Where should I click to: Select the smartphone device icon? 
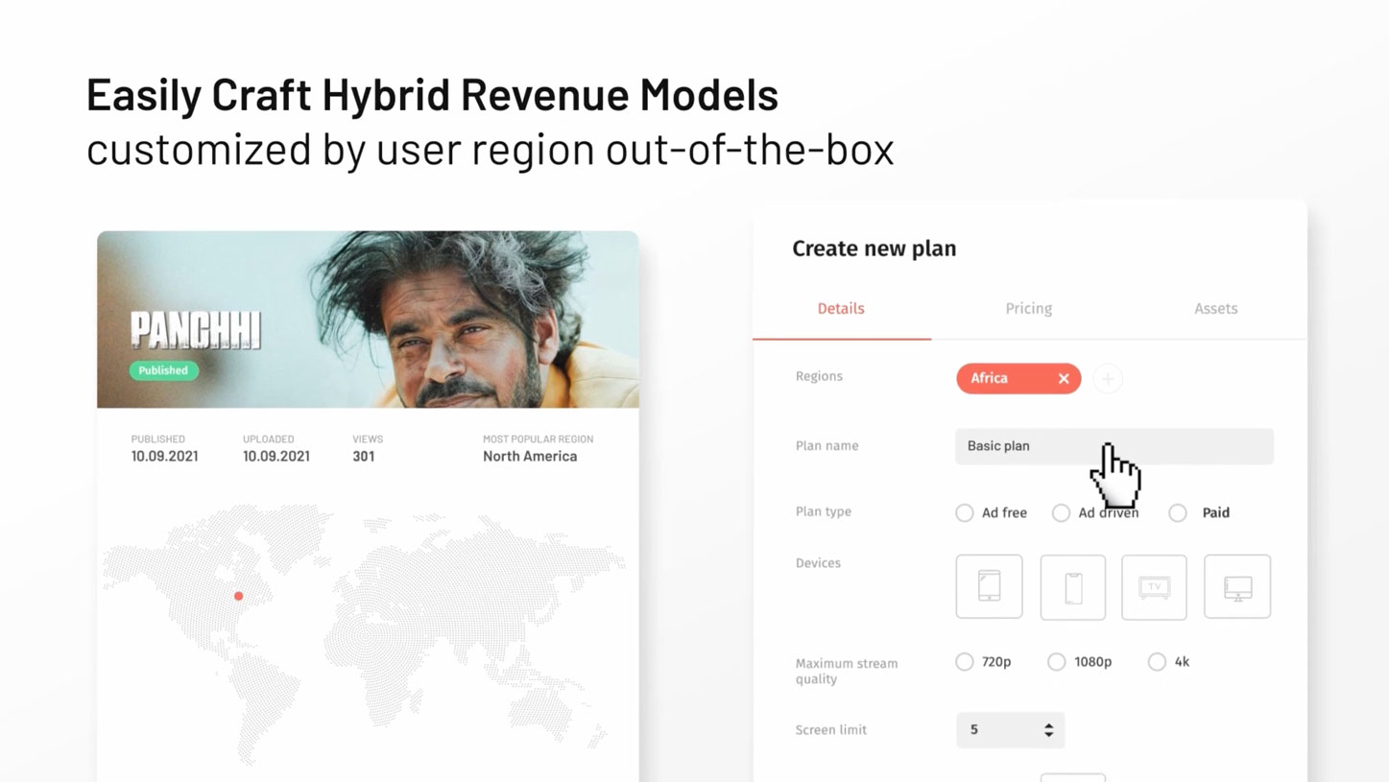coord(1072,586)
